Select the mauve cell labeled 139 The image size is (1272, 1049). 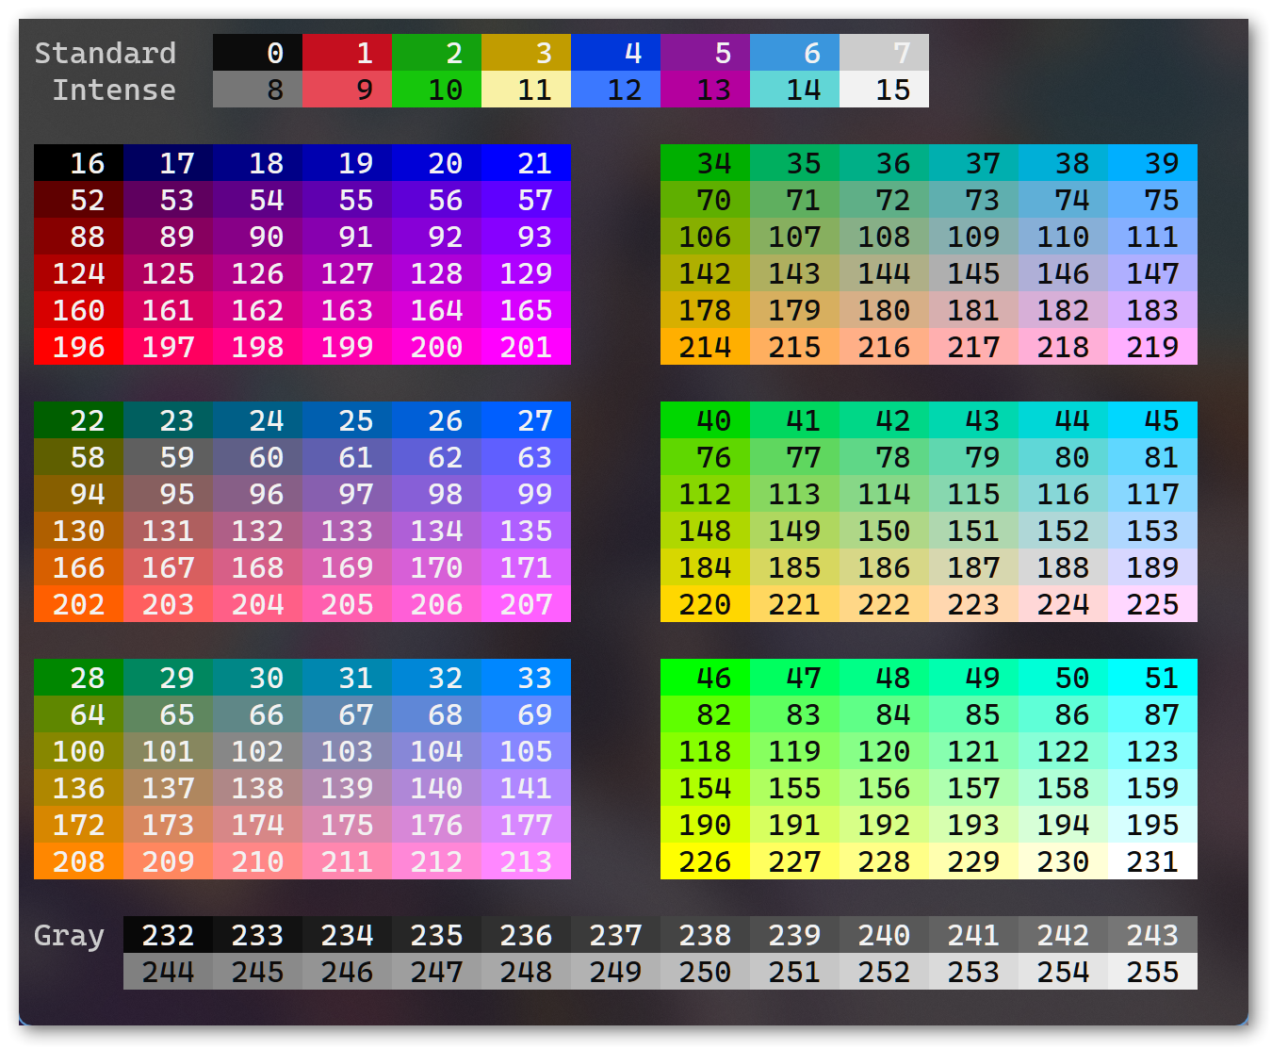(x=347, y=788)
